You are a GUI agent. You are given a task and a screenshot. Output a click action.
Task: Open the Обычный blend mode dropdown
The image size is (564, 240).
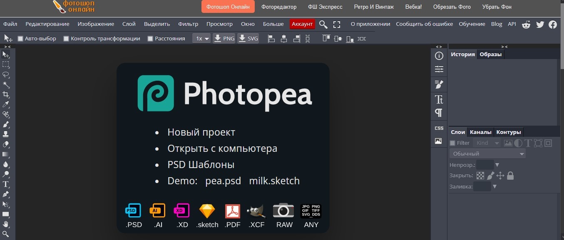point(487,154)
